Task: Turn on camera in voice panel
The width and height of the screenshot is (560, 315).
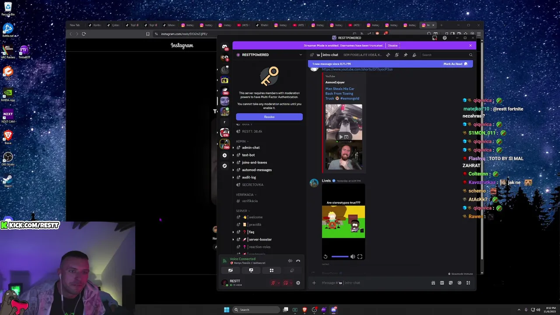Action: point(231,270)
